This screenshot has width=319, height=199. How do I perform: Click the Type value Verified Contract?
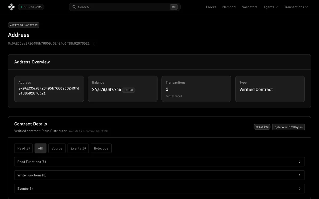click(x=256, y=90)
